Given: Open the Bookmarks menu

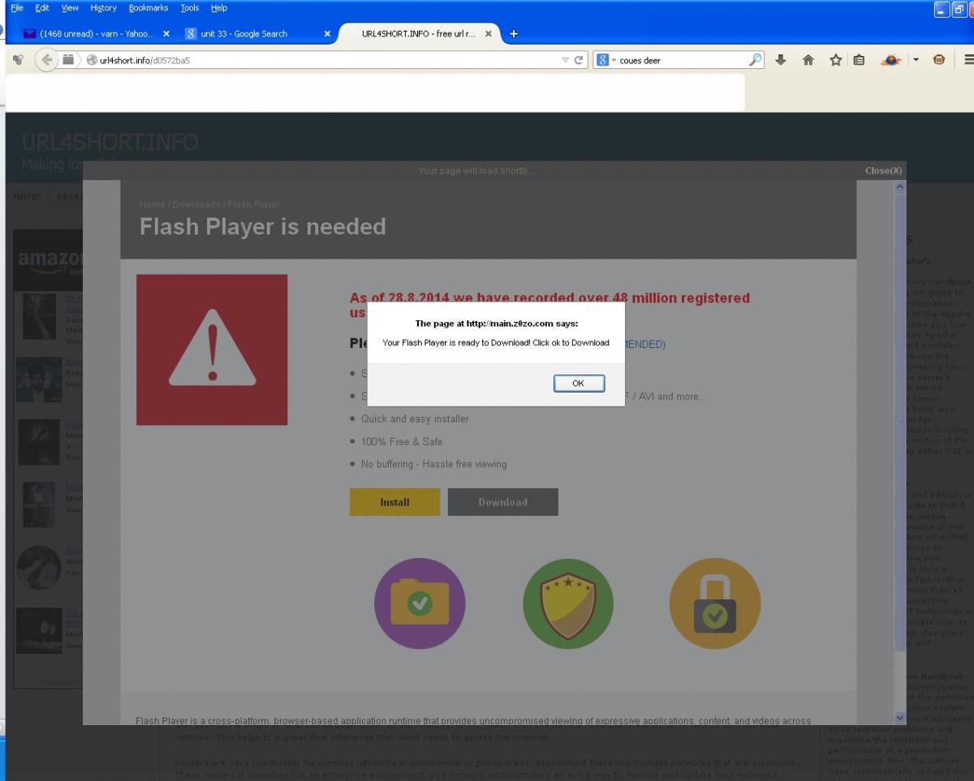Looking at the screenshot, I should click(x=149, y=8).
